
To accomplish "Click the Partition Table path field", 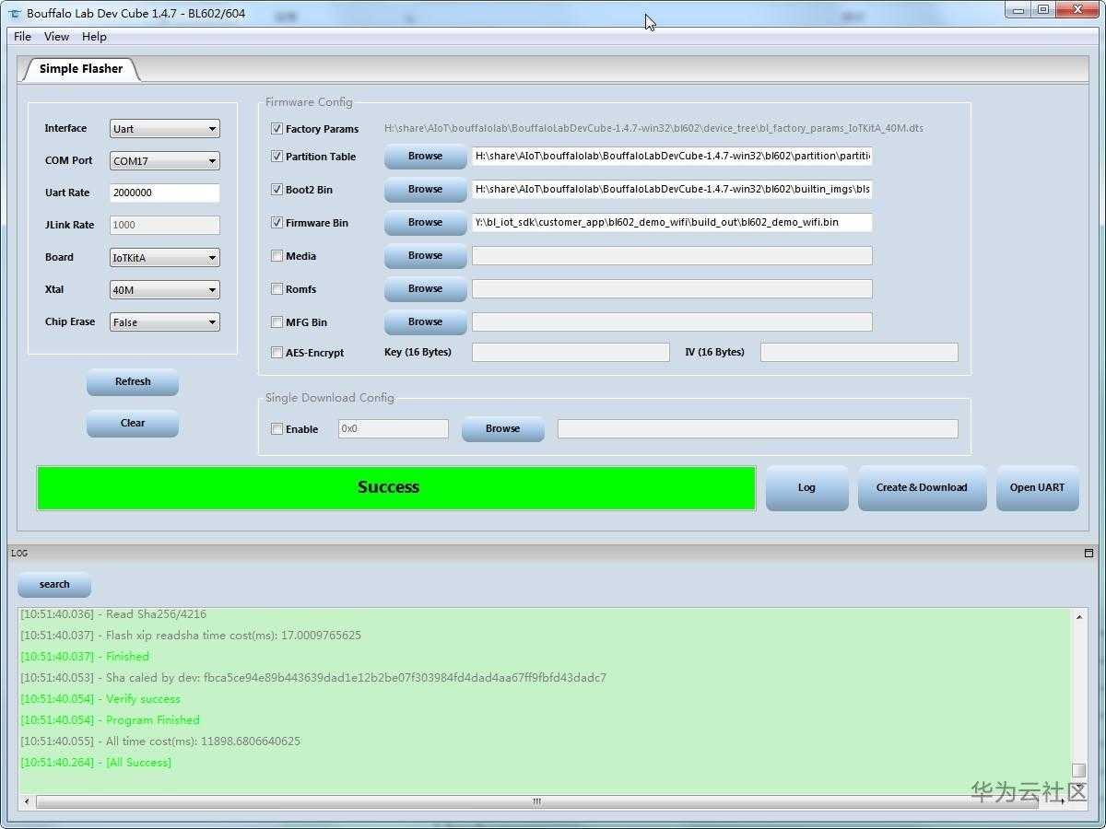I will 672,157.
